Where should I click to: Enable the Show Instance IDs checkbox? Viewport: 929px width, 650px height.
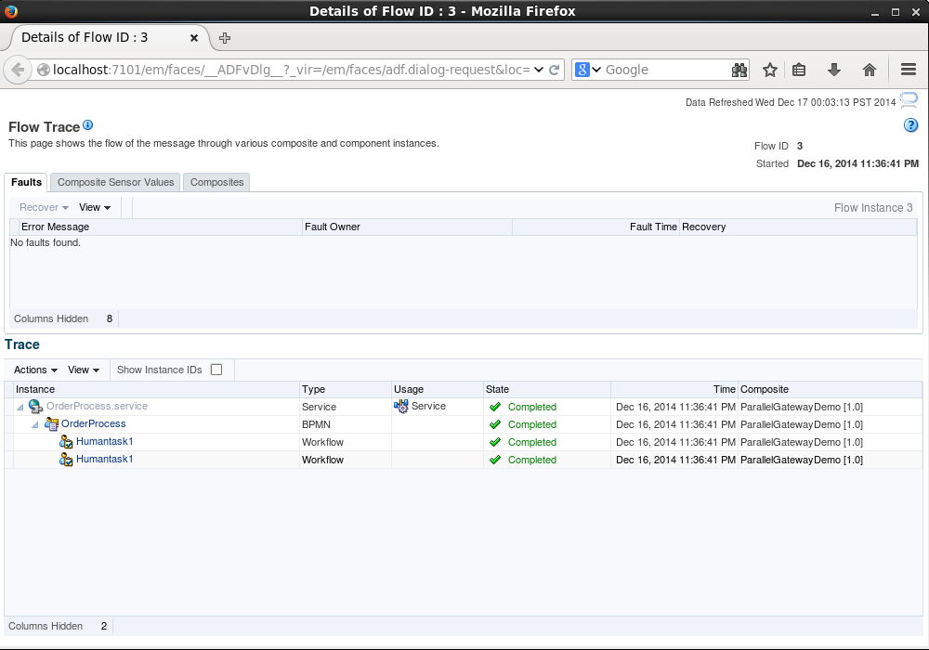pyautogui.click(x=216, y=369)
